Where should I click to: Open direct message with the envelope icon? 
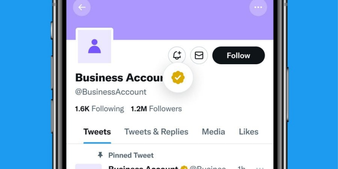point(199,55)
